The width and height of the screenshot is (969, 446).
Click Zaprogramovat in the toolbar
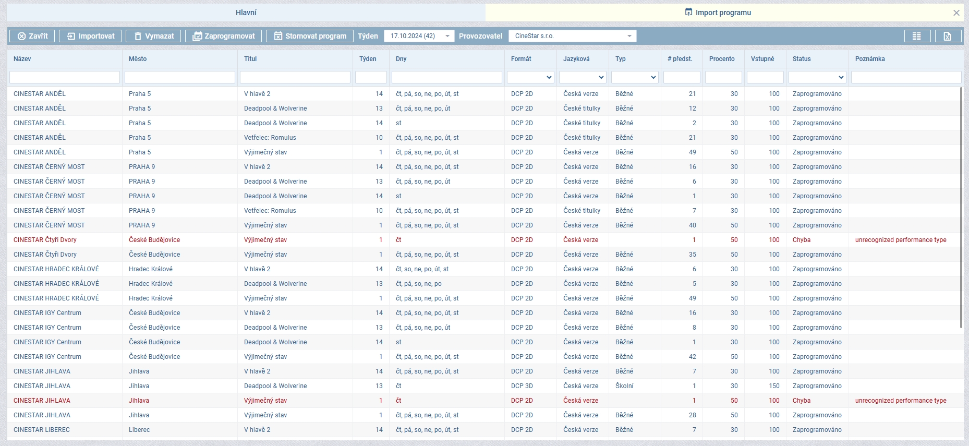tap(223, 36)
